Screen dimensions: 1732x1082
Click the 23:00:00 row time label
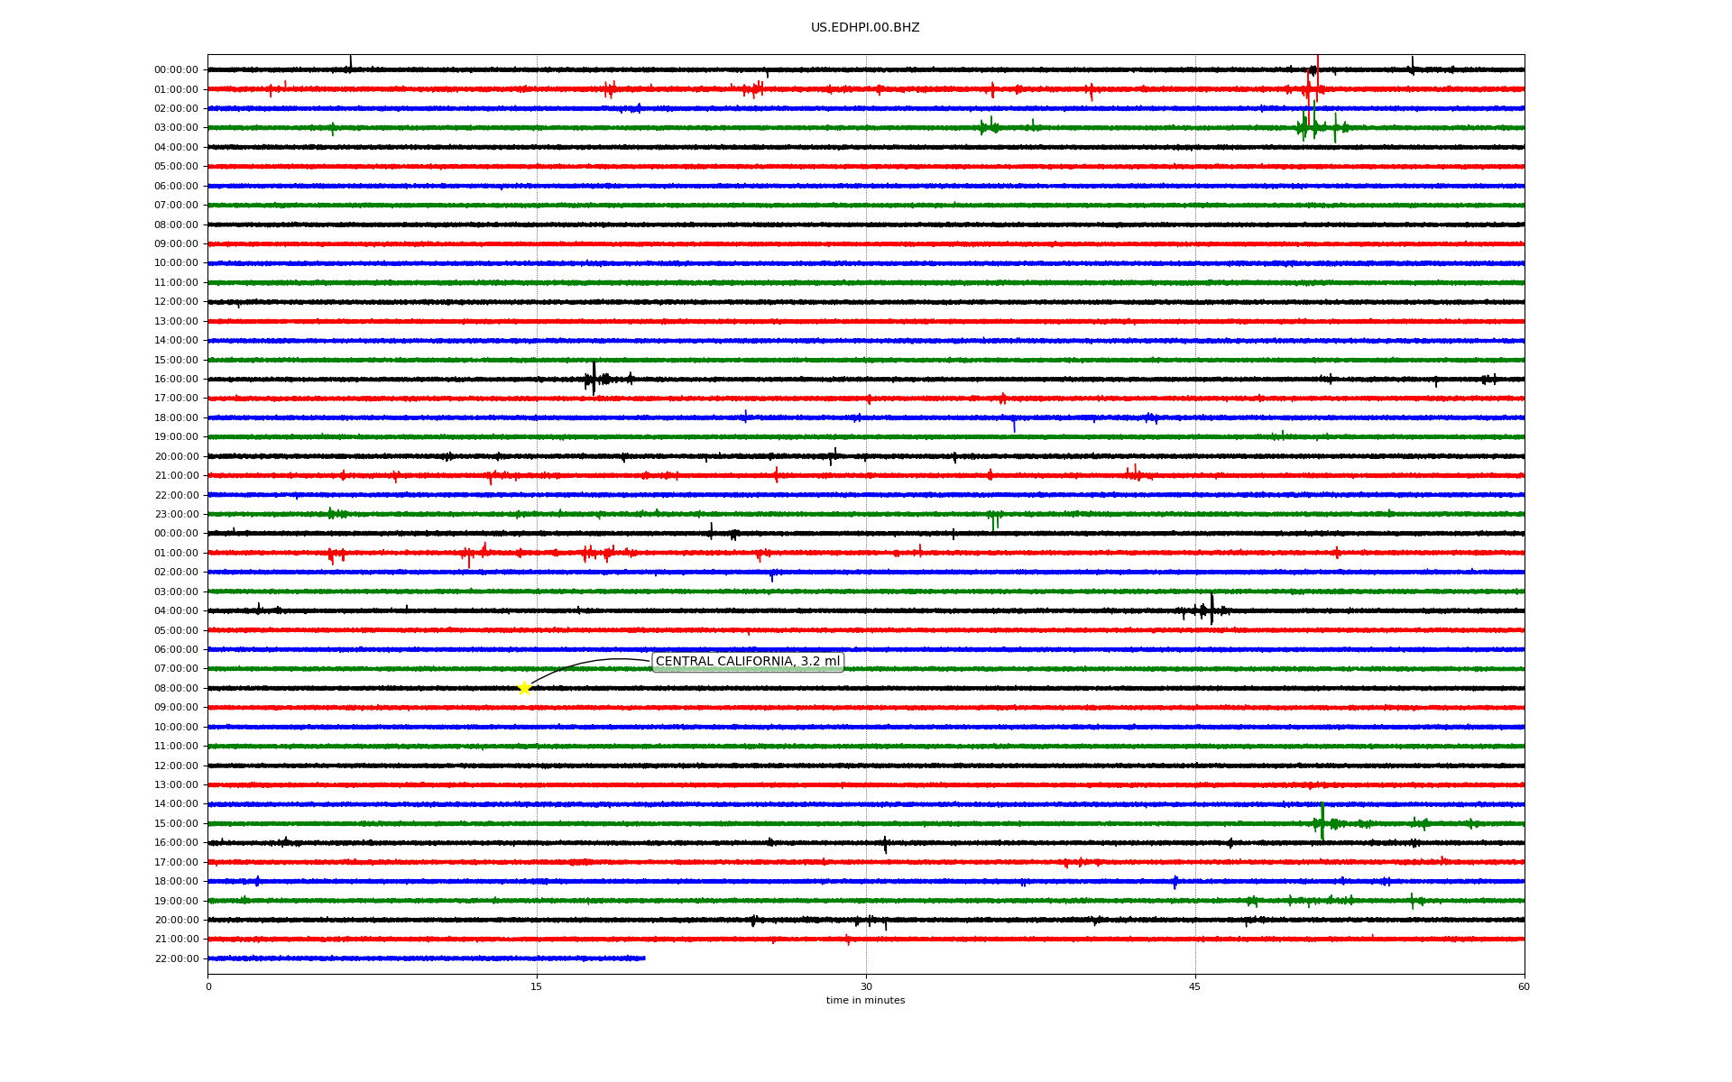tap(176, 514)
